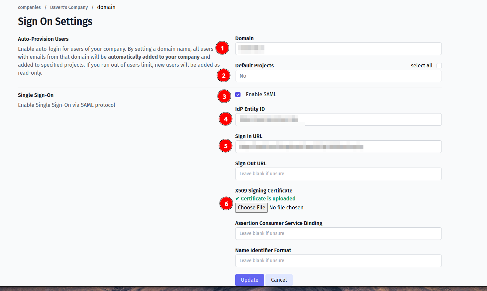Click red step marker number 5
487x291 pixels.
226,146
